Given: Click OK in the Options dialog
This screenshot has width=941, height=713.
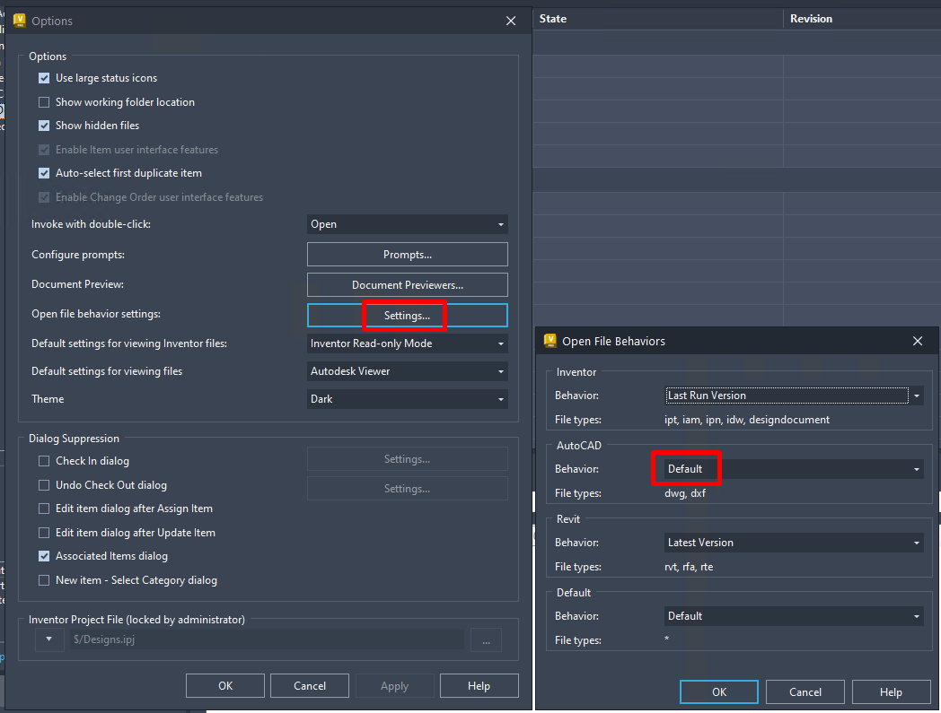Looking at the screenshot, I should tap(225, 685).
